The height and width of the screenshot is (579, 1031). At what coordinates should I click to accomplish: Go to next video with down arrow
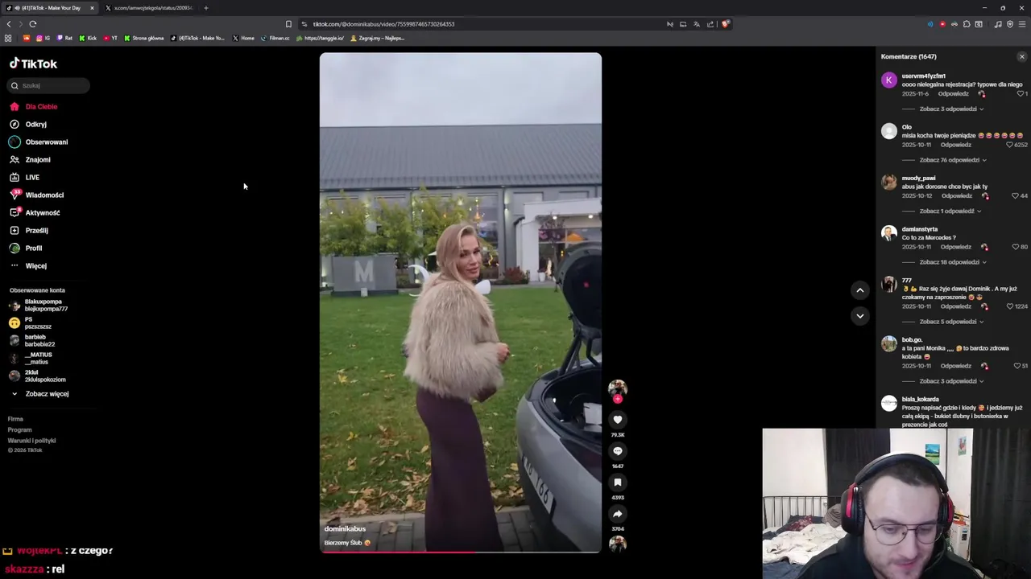point(860,316)
